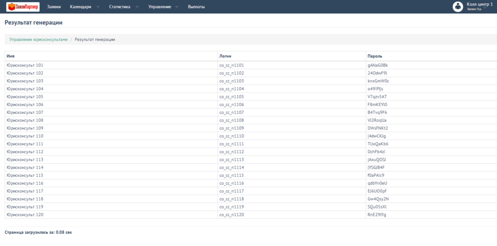Open the Календари menu
Viewport: 497px width, 246px height.
coord(81,7)
